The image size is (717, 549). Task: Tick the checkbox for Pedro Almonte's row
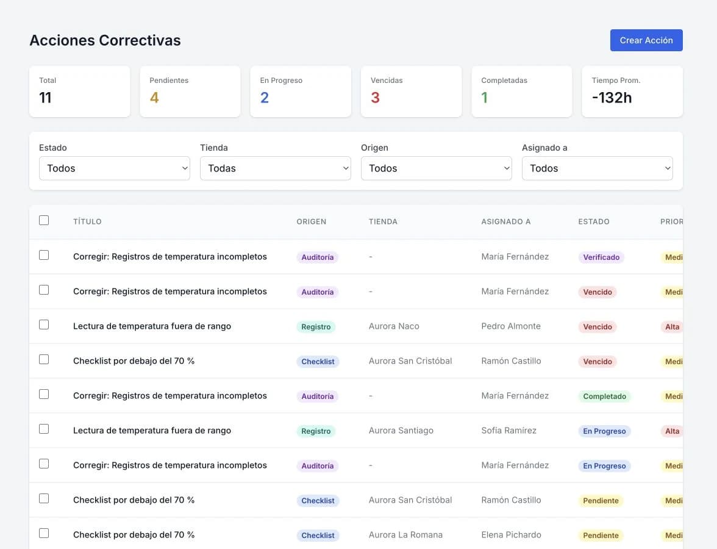[x=44, y=325]
